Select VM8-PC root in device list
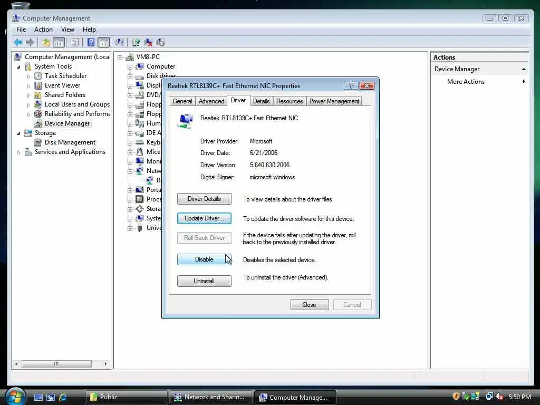Screen dimensions: 540x405 click(148, 57)
